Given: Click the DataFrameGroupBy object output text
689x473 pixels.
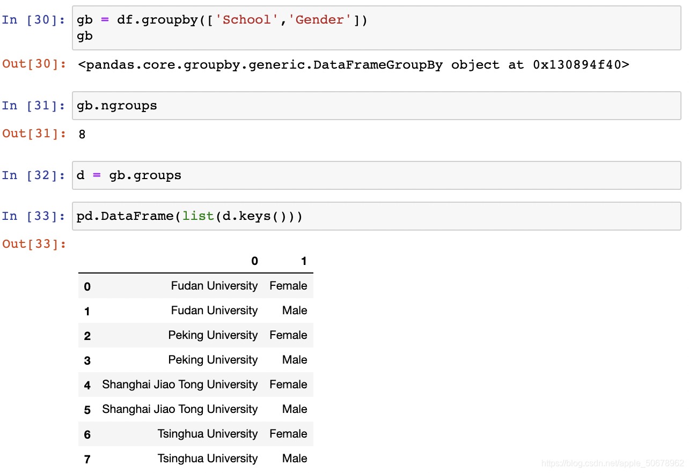Looking at the screenshot, I should 354,65.
